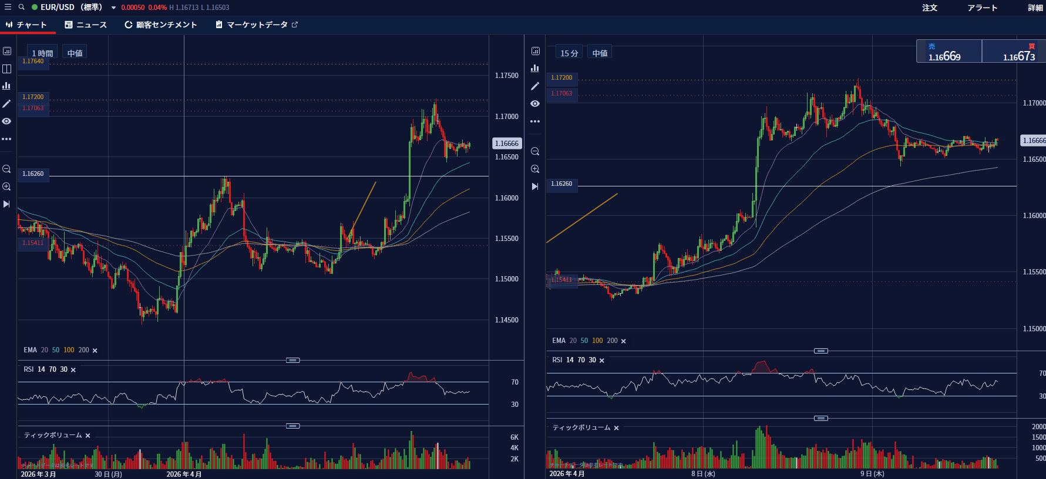The height and width of the screenshot is (479, 1046).
Task: Click the split layout icon in left toolbar
Action: pyautogui.click(x=7, y=69)
